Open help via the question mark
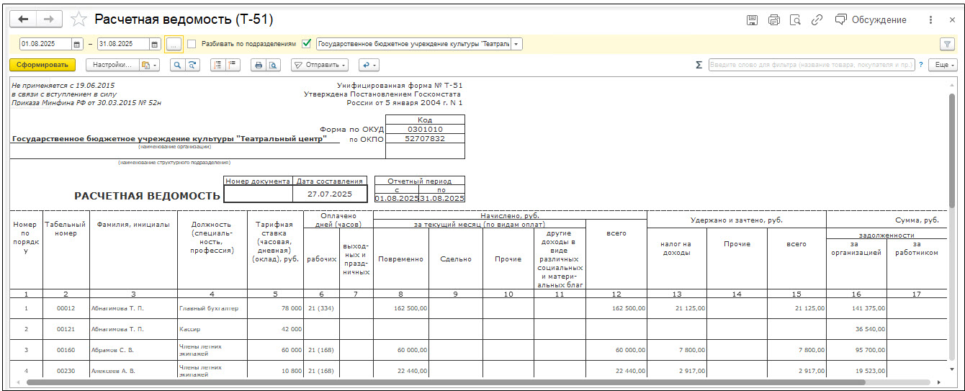 920,65
